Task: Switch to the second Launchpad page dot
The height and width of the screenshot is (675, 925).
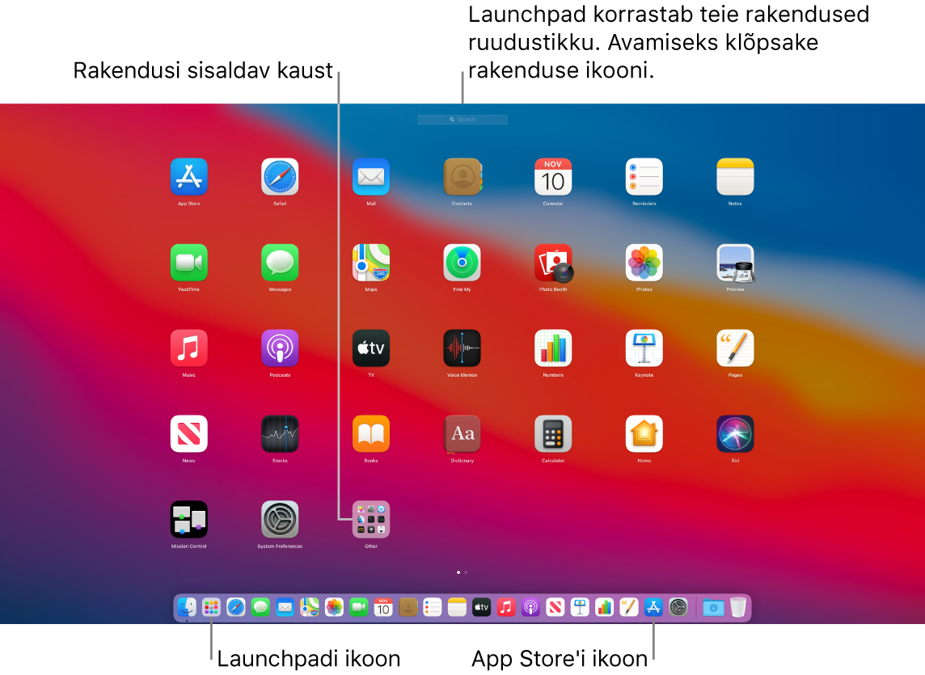Action: [x=466, y=572]
